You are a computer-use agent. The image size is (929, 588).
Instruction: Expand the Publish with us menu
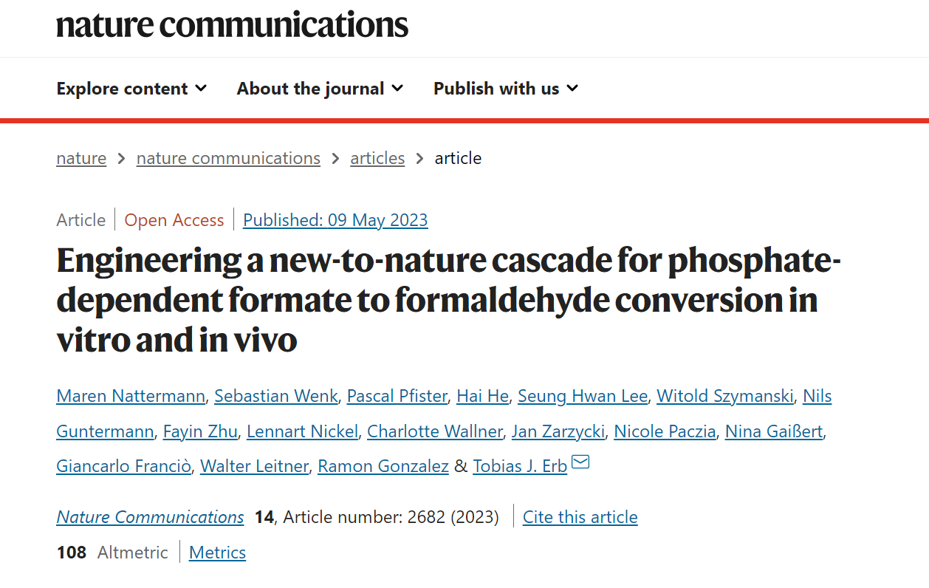click(x=506, y=89)
